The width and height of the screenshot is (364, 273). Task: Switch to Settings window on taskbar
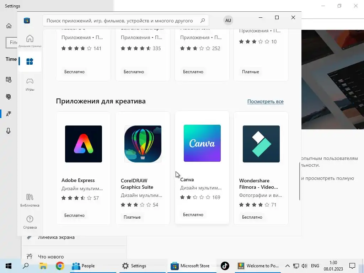(143, 266)
